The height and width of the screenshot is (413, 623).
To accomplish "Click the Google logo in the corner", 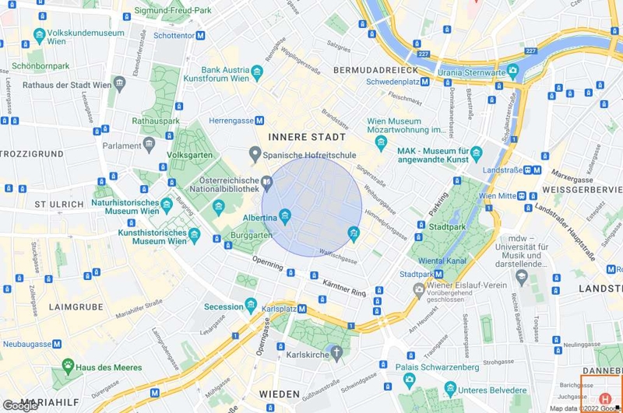I will [20, 406].
